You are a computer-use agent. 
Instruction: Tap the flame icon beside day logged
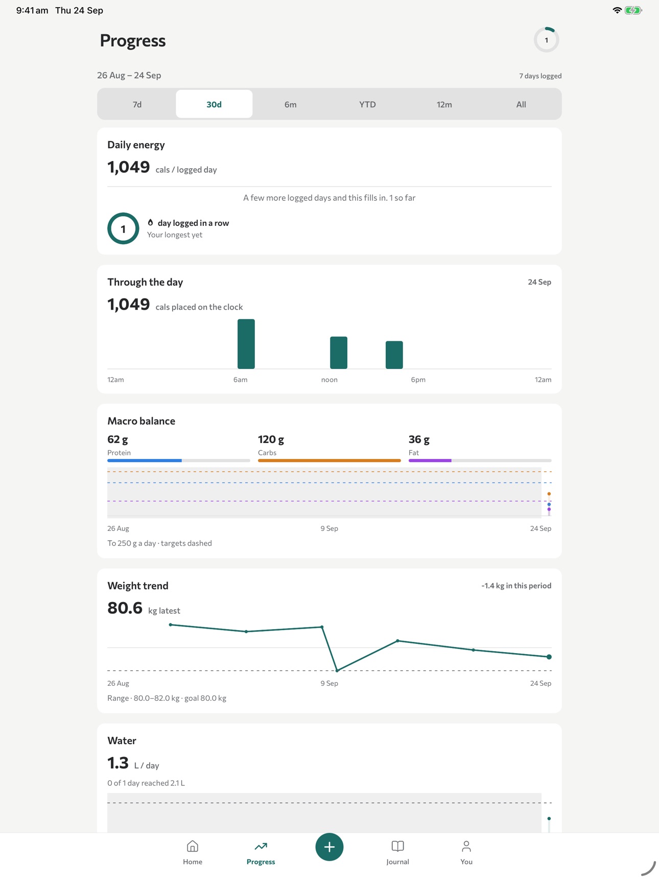[150, 222]
